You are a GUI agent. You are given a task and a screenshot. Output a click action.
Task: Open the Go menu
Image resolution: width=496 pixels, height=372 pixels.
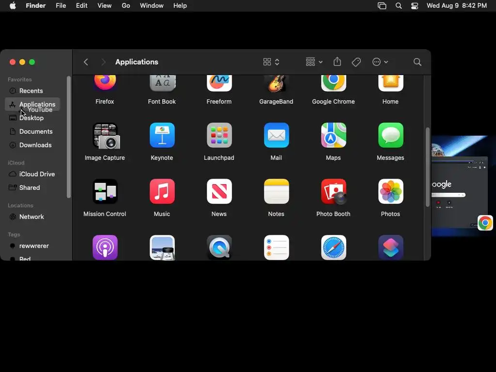coord(126,6)
